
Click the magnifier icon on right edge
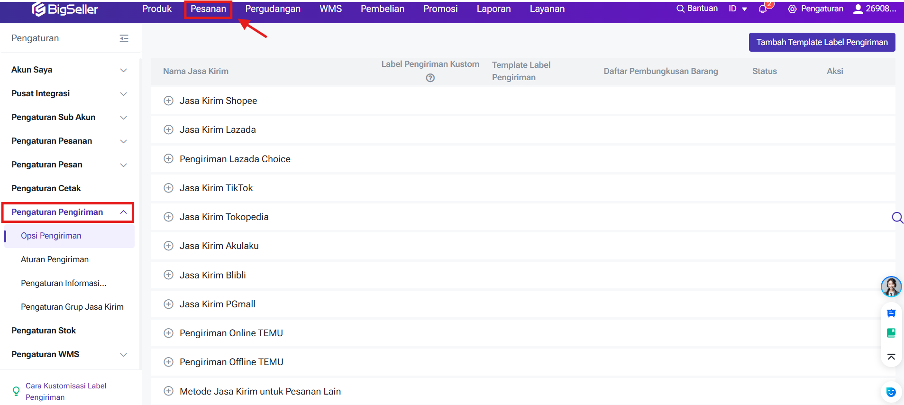click(897, 217)
